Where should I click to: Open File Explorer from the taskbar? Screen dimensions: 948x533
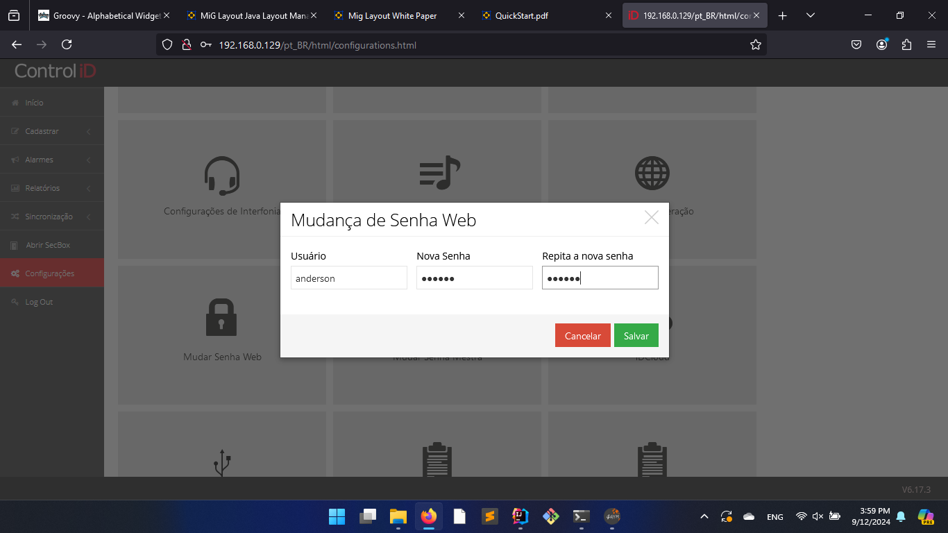point(398,516)
